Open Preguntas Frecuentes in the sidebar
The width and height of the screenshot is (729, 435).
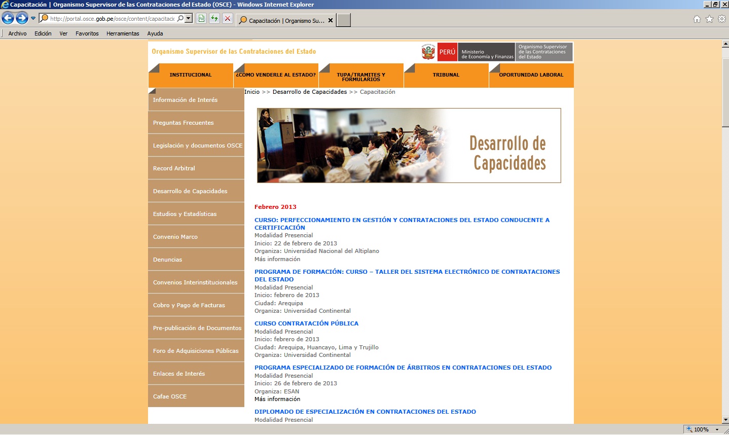pyautogui.click(x=196, y=123)
